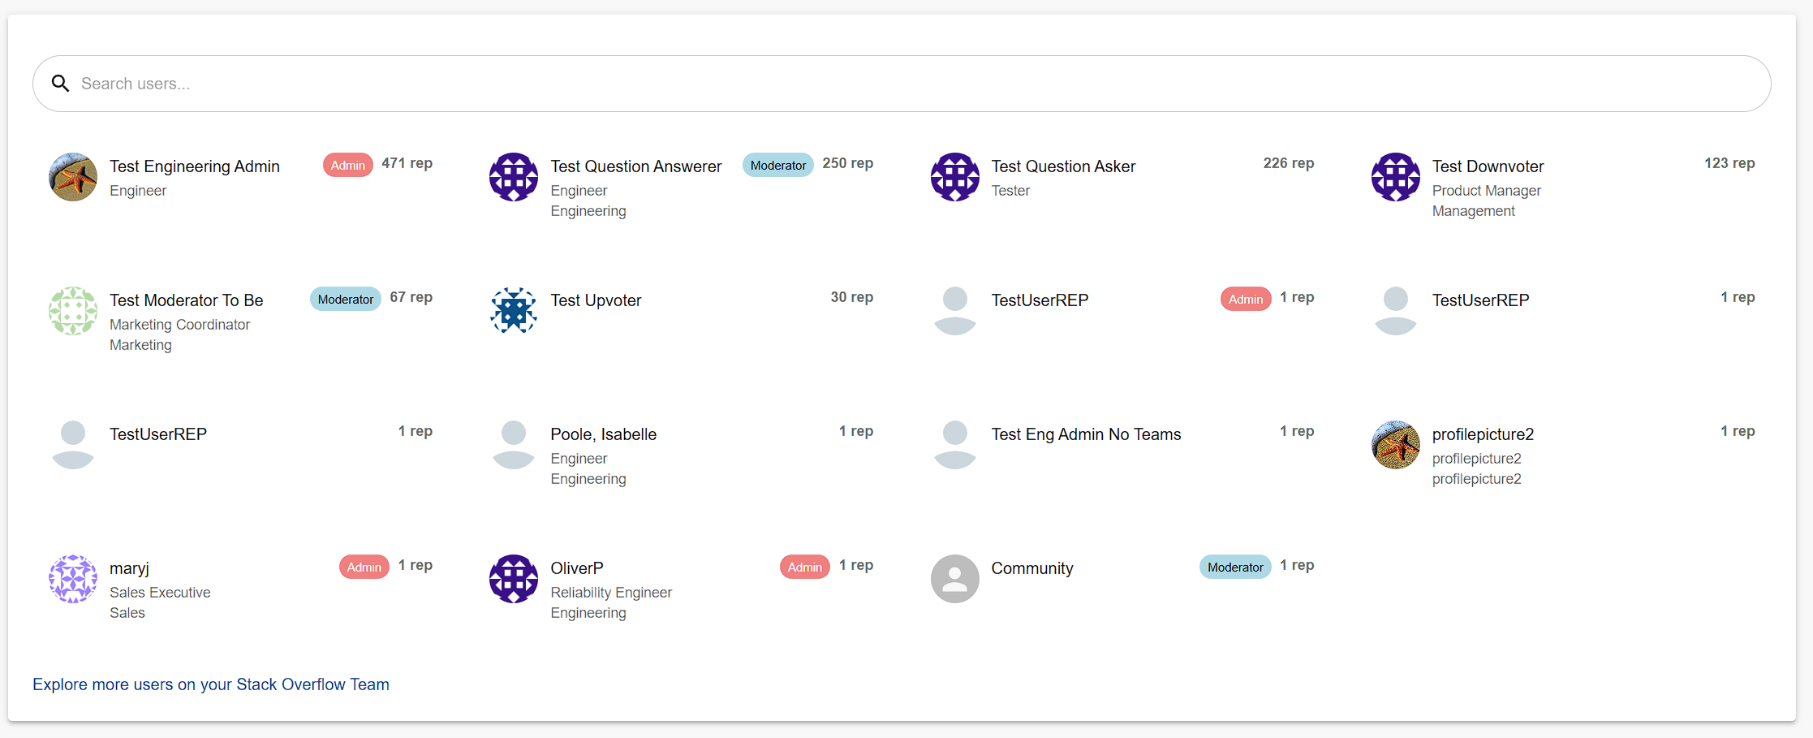Click the search magnifier icon
Viewport: 1813px width, 738px height.
[60, 84]
